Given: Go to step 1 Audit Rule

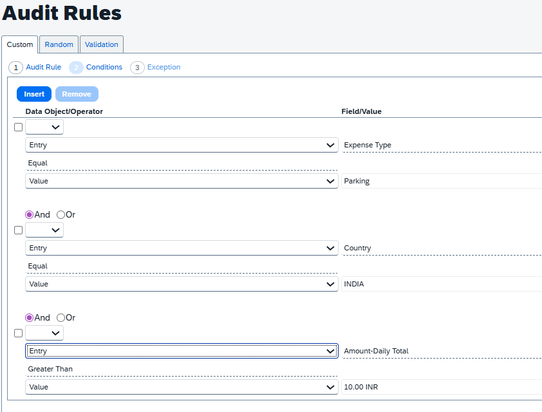Looking at the screenshot, I should tap(35, 67).
